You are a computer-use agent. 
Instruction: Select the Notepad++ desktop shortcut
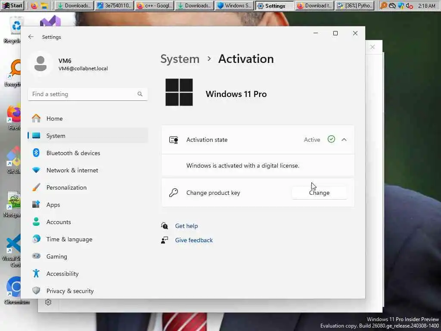pyautogui.click(x=12, y=204)
